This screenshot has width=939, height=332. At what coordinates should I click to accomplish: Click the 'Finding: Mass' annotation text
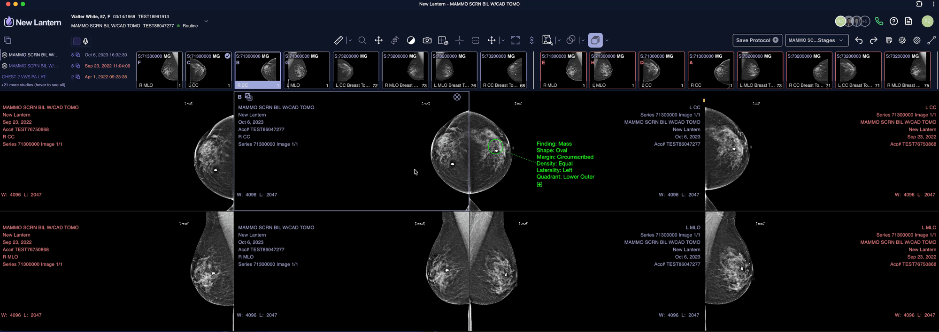tap(554, 144)
